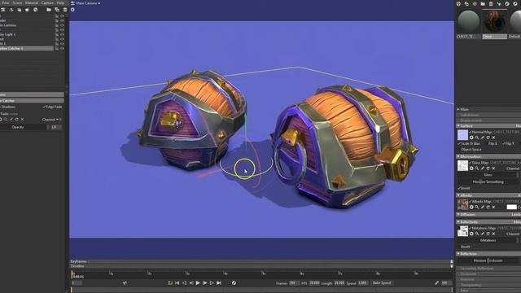Image resolution: width=521 pixels, height=293 pixels.
Task: Toggle visibility eye of Sky Light 1 row
Action: coord(62,34)
